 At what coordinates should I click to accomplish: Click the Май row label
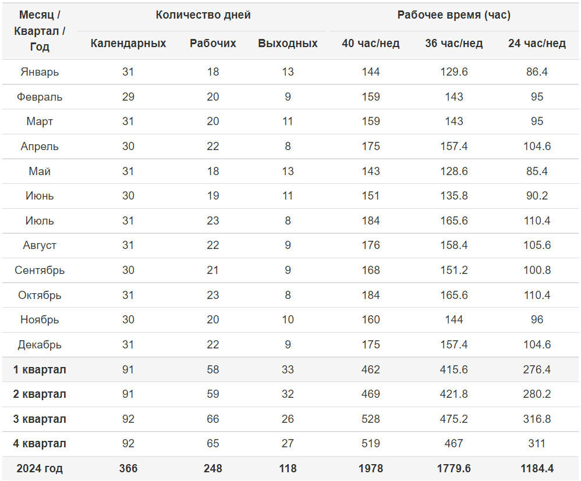(x=40, y=171)
